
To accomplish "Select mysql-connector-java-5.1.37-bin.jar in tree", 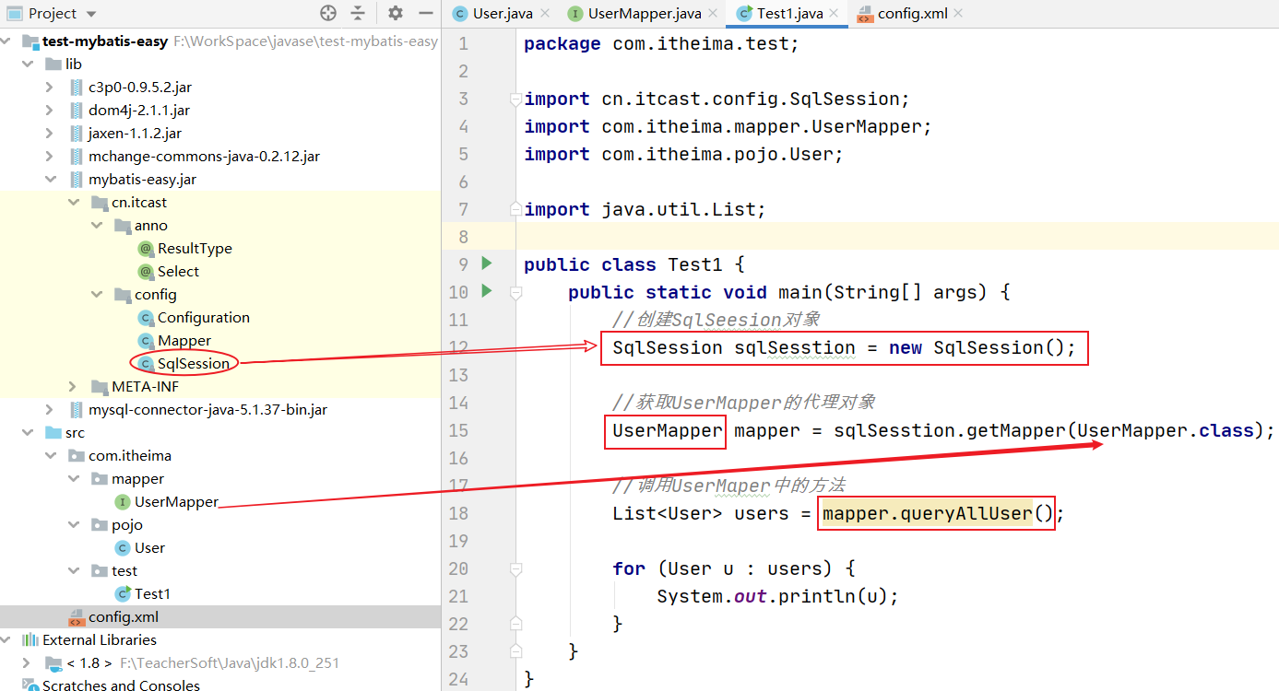I will pos(207,410).
